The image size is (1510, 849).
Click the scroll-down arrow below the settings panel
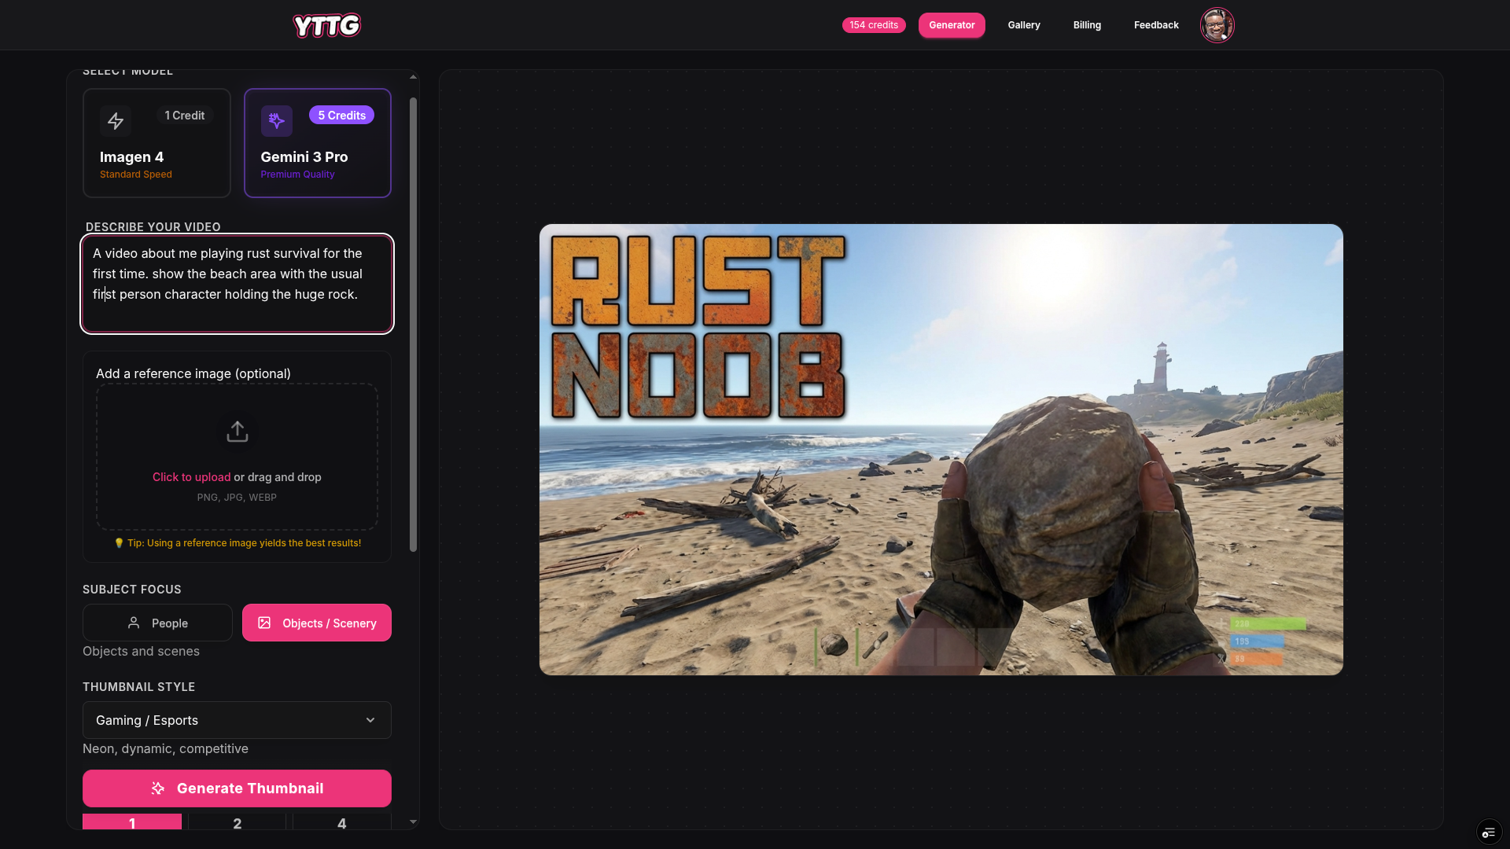click(413, 821)
